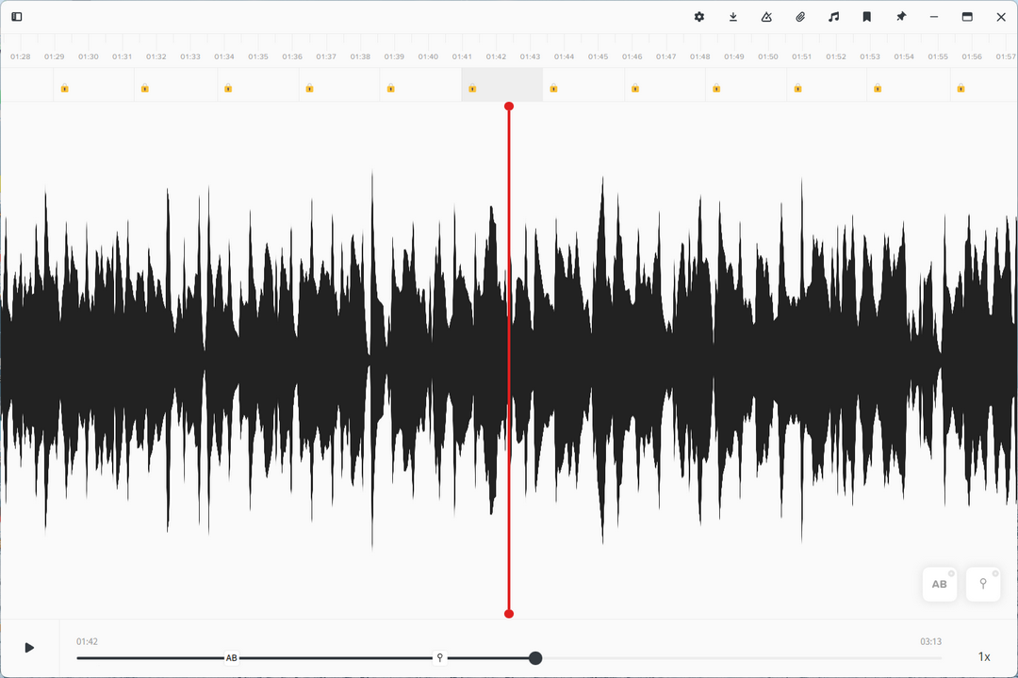1018x678 pixels.
Task: Toggle the metronome icon
Action: click(x=766, y=17)
